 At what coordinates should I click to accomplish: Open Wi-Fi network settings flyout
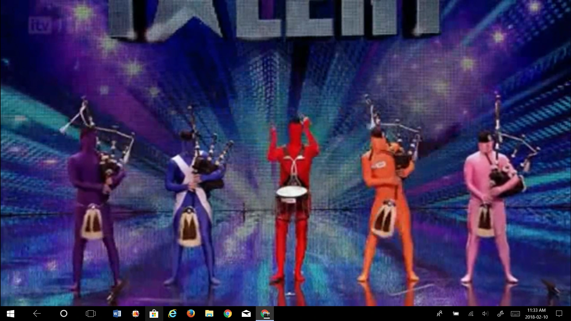click(x=471, y=314)
